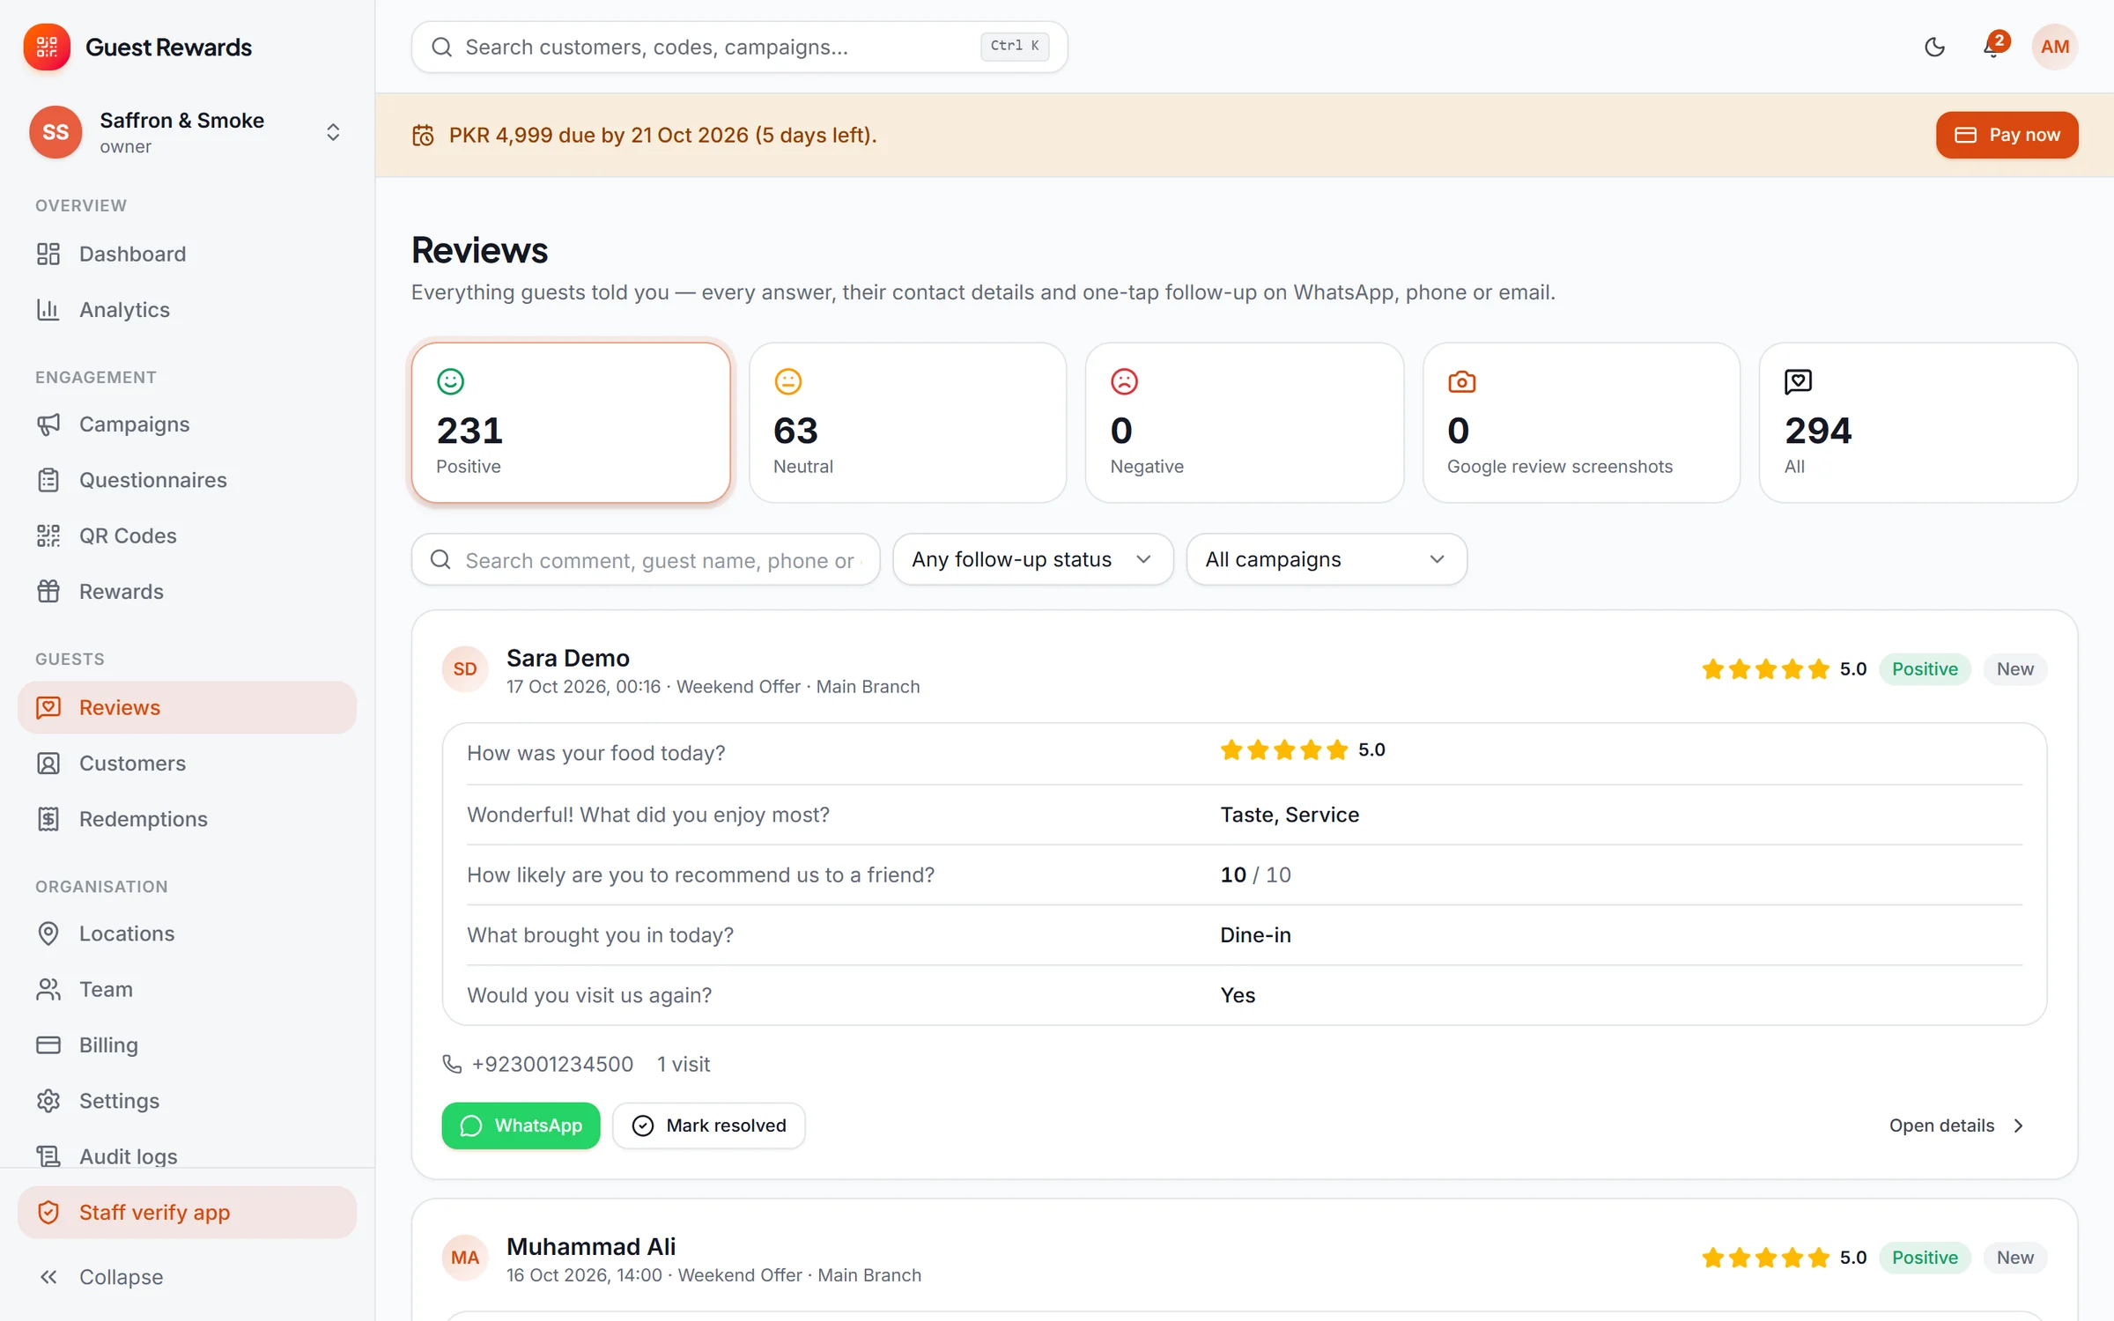Open the active Reviews sidebar item

coord(187,707)
